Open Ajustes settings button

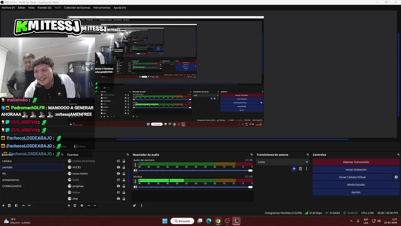pyautogui.click(x=356, y=192)
